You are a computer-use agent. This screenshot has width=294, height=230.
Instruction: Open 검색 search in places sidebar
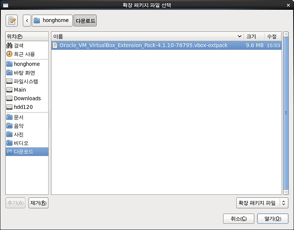click(x=27, y=45)
